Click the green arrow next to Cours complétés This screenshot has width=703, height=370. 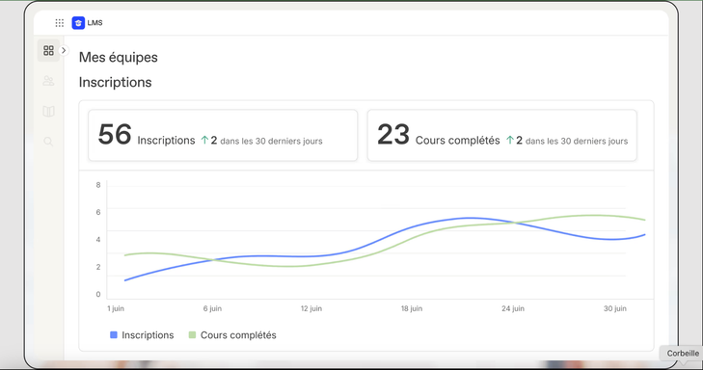(510, 141)
